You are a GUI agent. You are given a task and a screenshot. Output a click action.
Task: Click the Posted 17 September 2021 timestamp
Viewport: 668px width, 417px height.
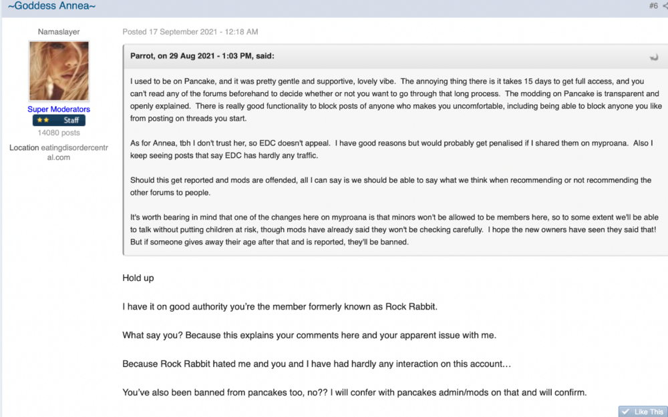[190, 32]
